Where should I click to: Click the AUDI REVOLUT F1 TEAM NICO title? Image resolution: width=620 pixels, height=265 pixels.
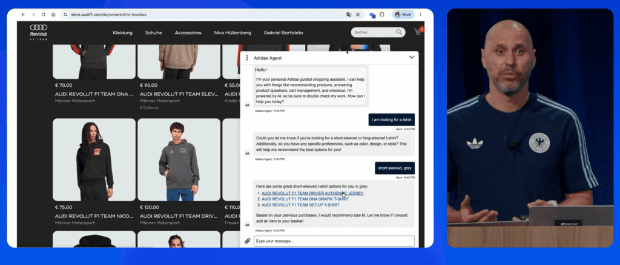pyautogui.click(x=94, y=216)
